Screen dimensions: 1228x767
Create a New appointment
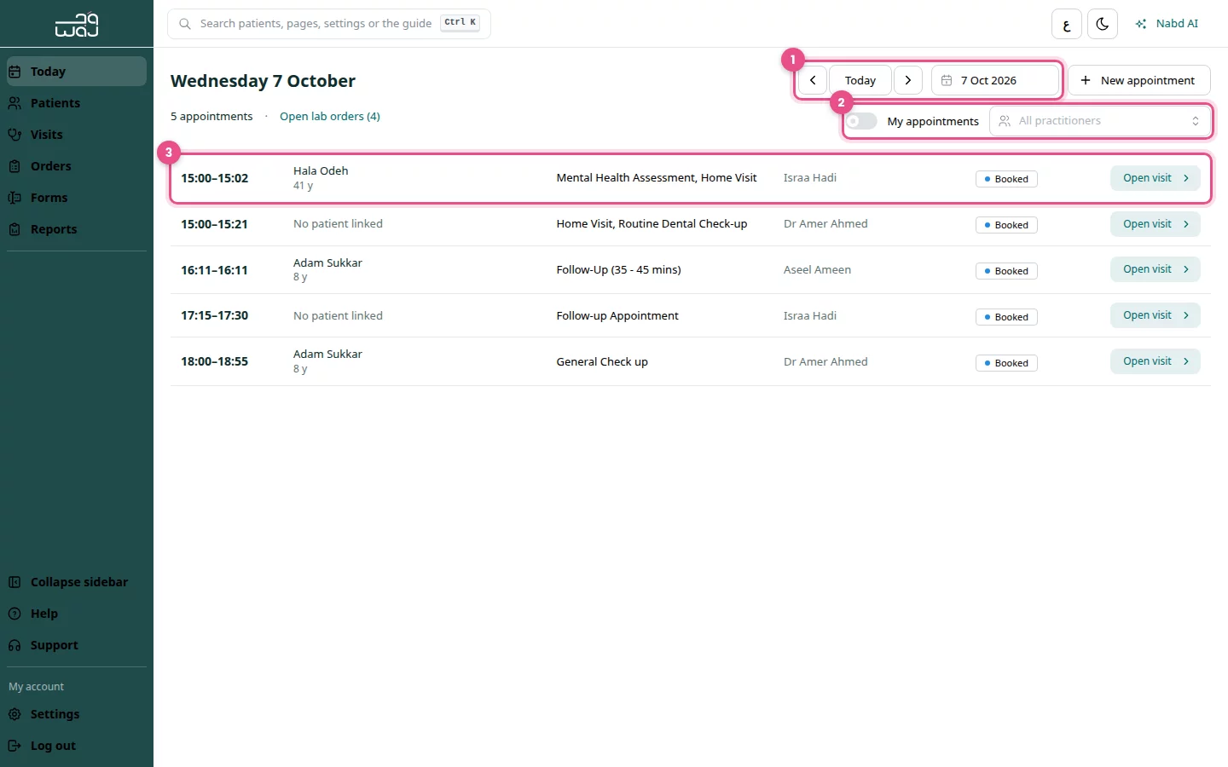tap(1138, 80)
